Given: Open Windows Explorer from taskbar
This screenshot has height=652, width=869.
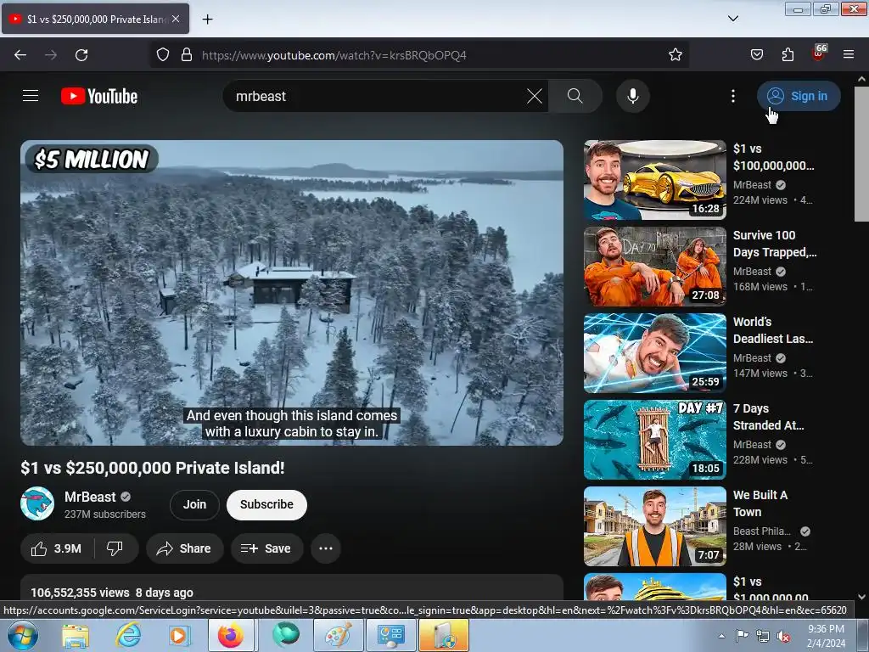Looking at the screenshot, I should [76, 635].
